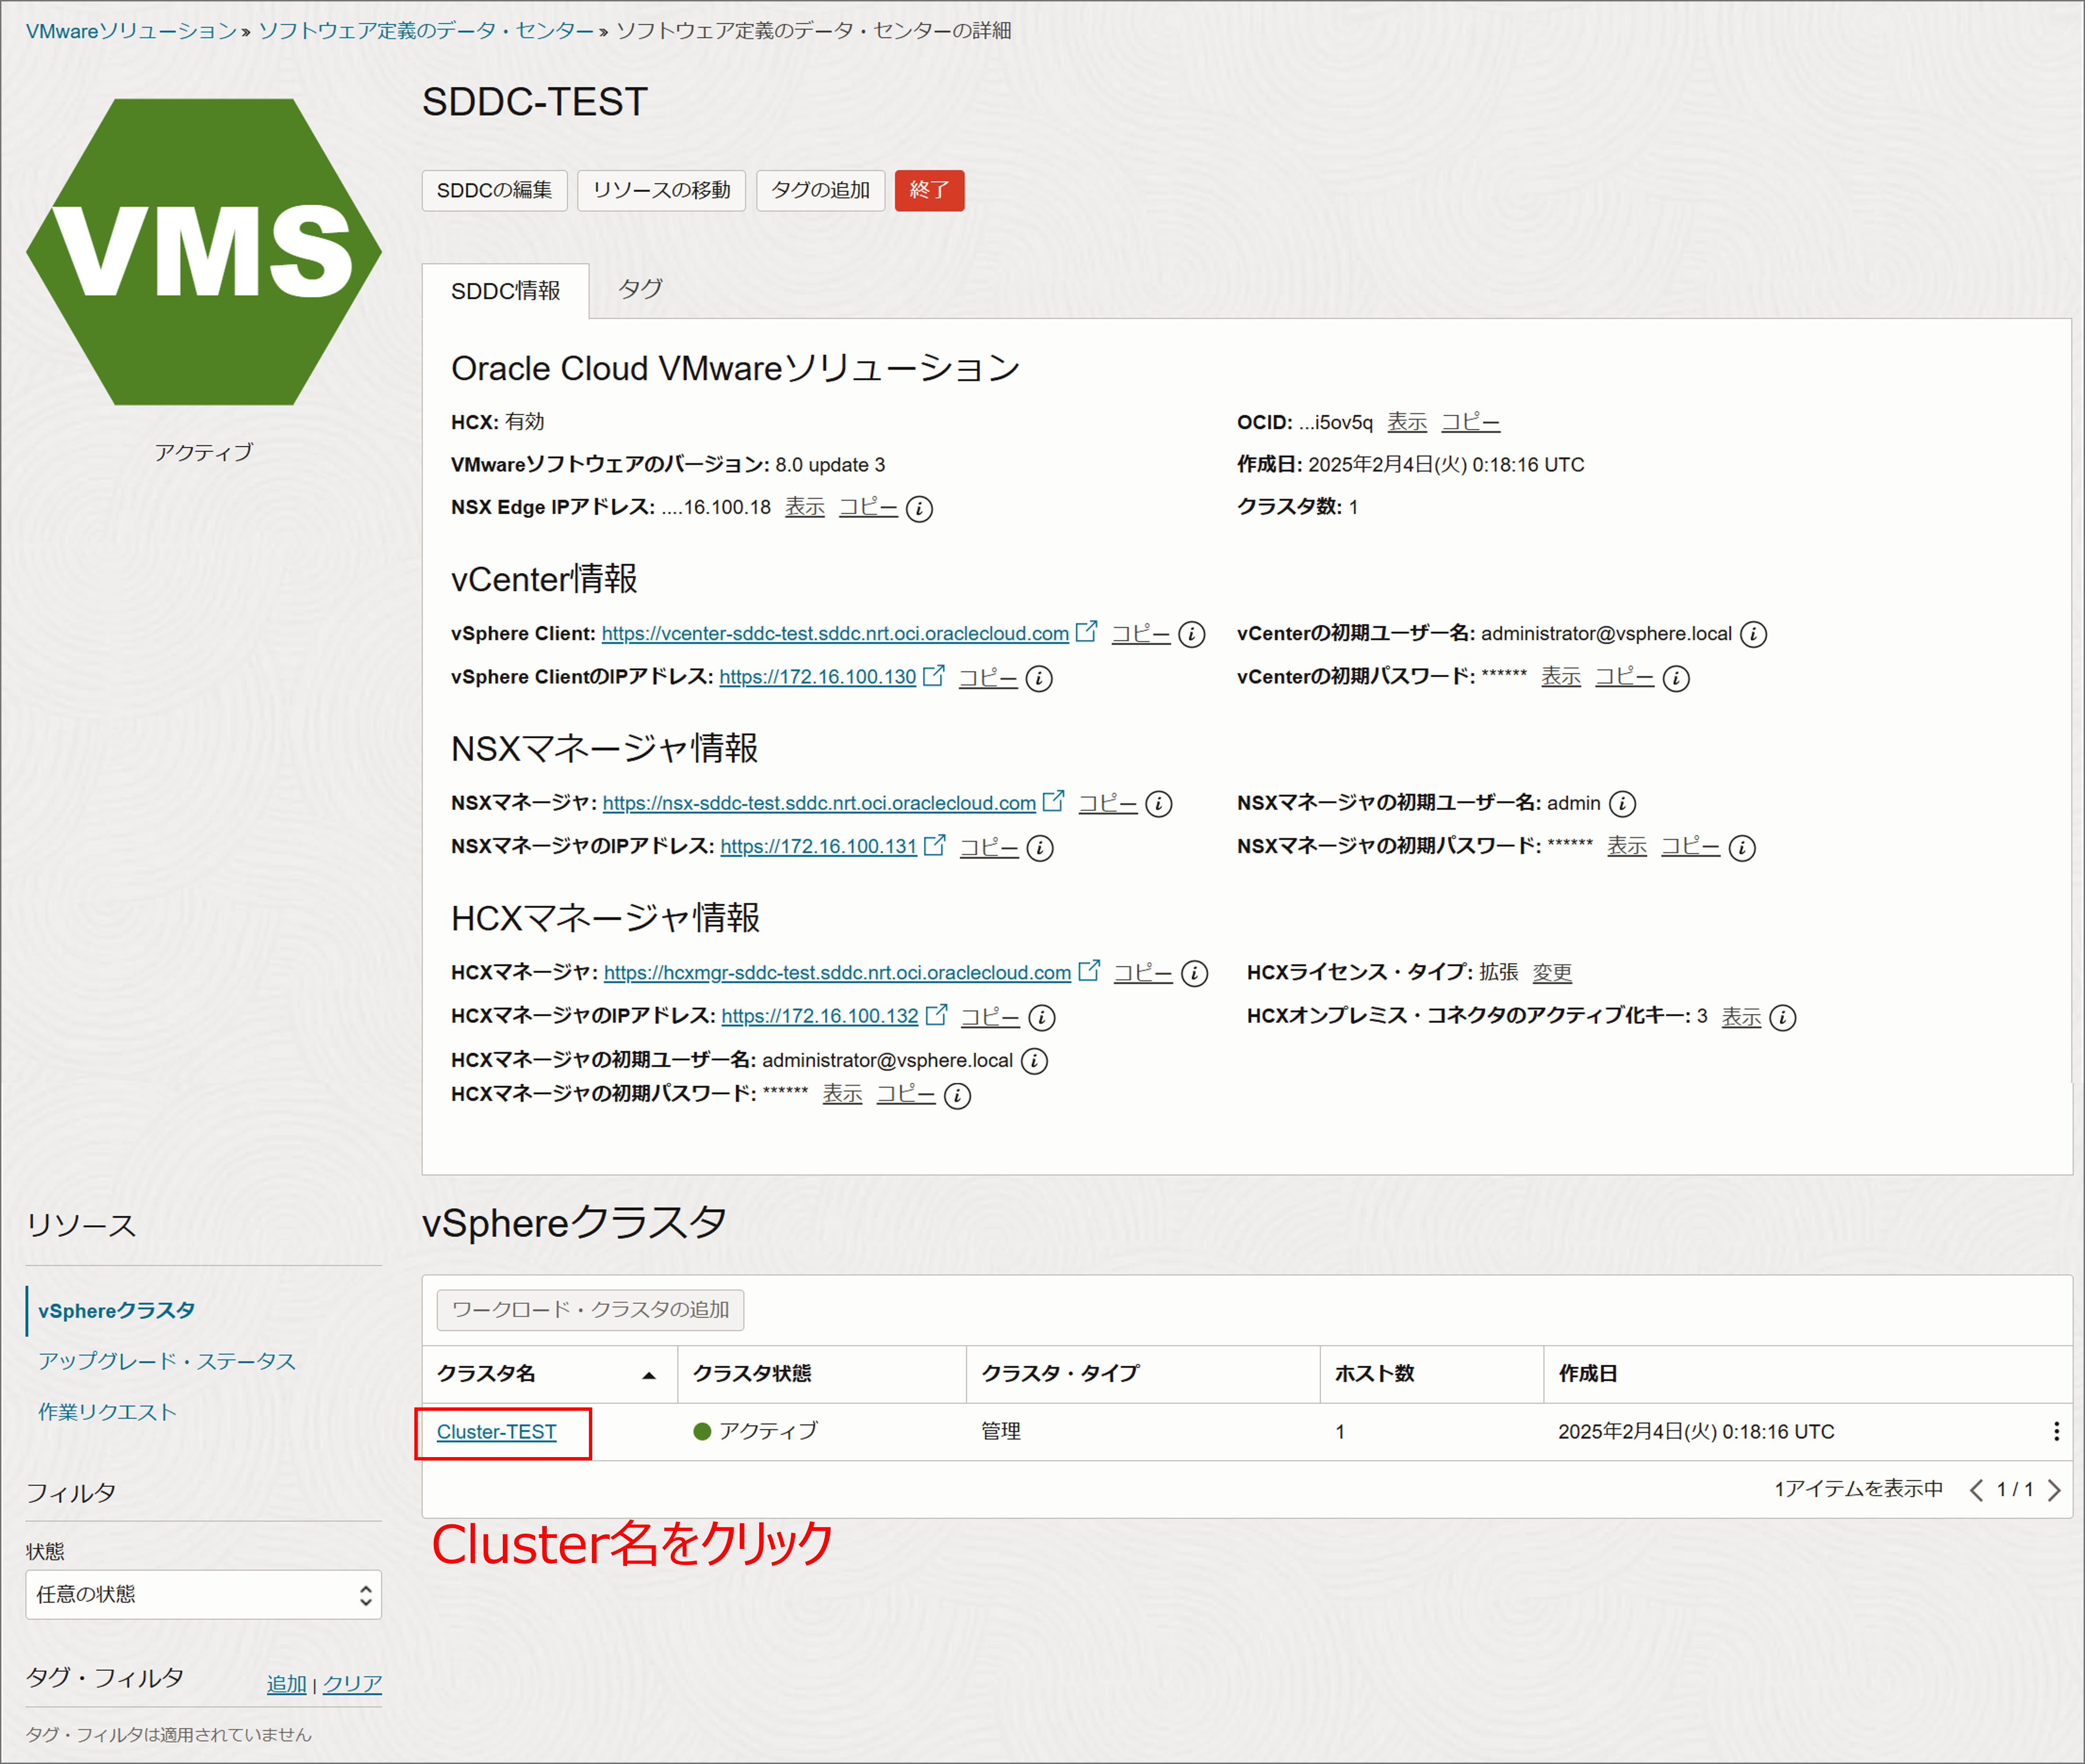Select 作業リクエスト in resources sidebar

[x=107, y=1412]
